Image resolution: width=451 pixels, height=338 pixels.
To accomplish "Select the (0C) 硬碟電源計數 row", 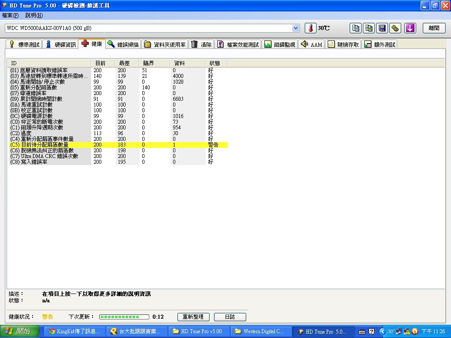I will click(118, 116).
